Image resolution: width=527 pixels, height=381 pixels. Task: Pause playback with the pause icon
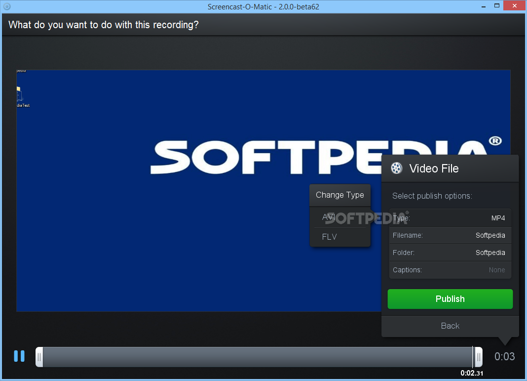tap(19, 356)
